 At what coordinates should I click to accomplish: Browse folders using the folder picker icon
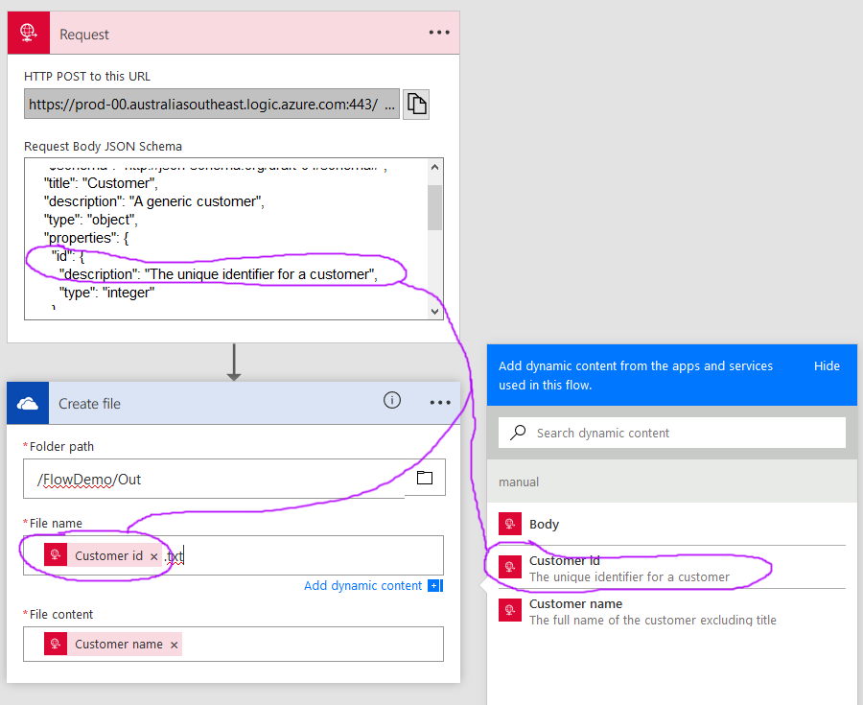[x=425, y=477]
